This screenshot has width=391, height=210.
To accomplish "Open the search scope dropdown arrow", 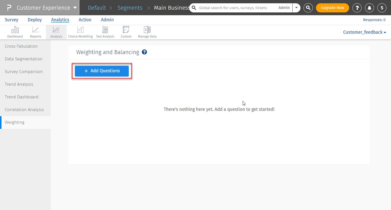I will pos(296,8).
